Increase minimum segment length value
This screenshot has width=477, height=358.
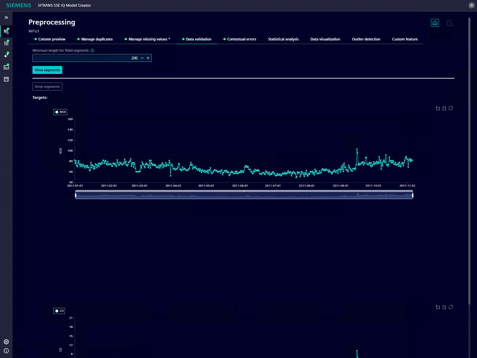pos(148,58)
